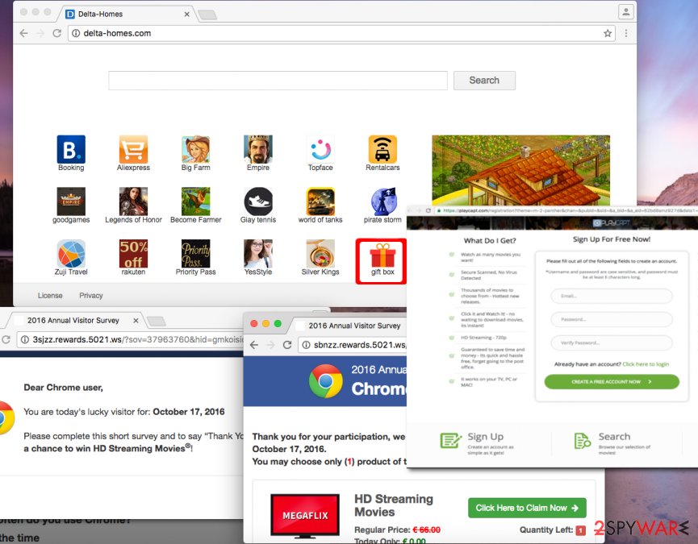Open the Become Farmer icon

point(196,201)
